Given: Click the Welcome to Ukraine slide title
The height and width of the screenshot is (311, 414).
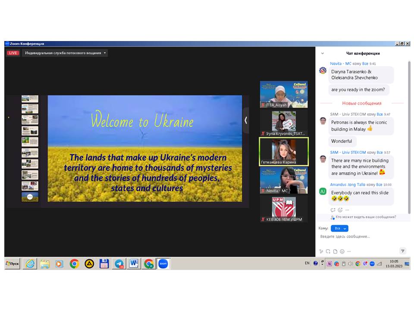Looking at the screenshot, I should click(142, 121).
